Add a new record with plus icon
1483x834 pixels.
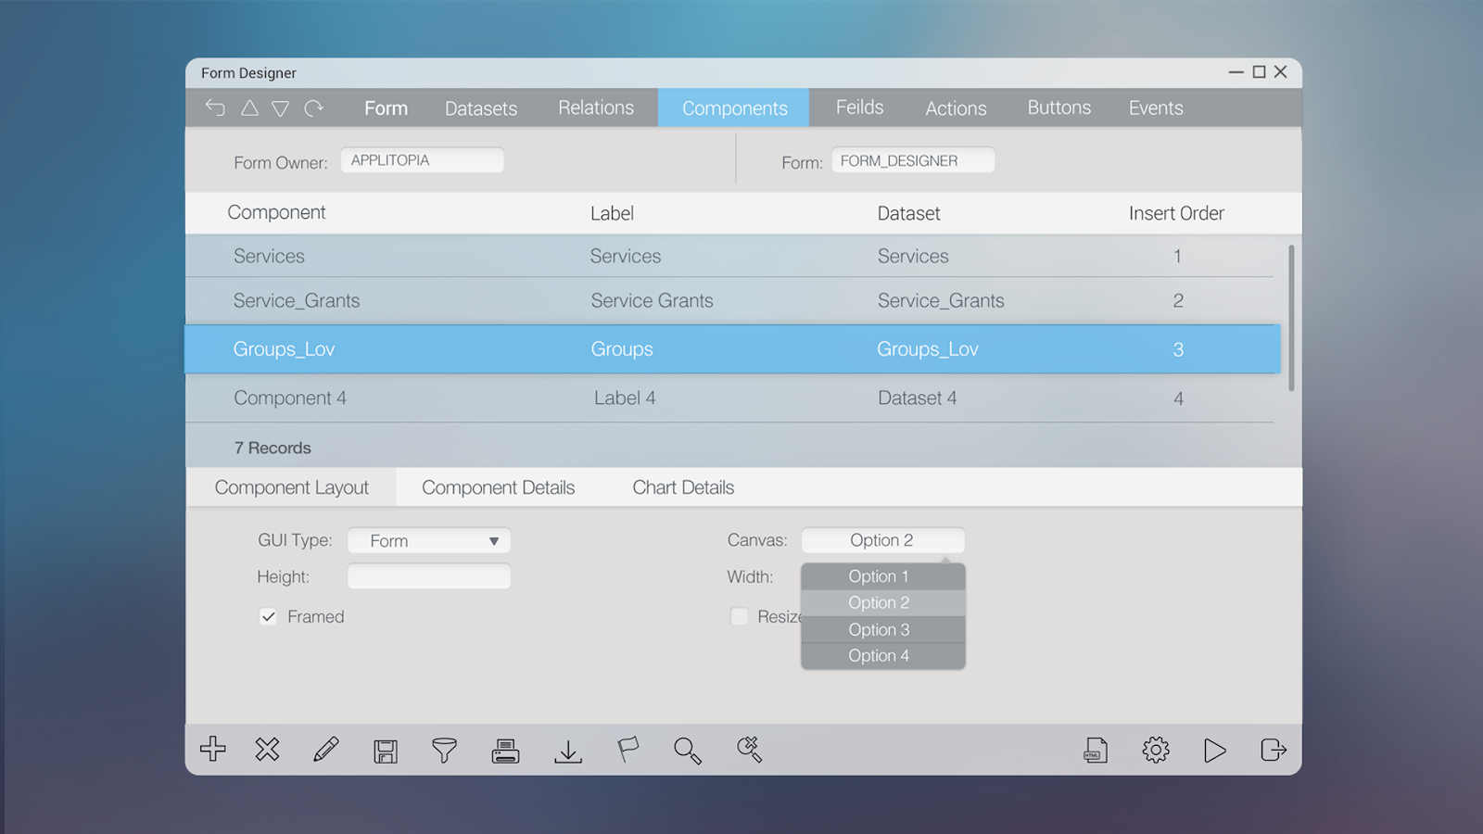[x=213, y=749]
